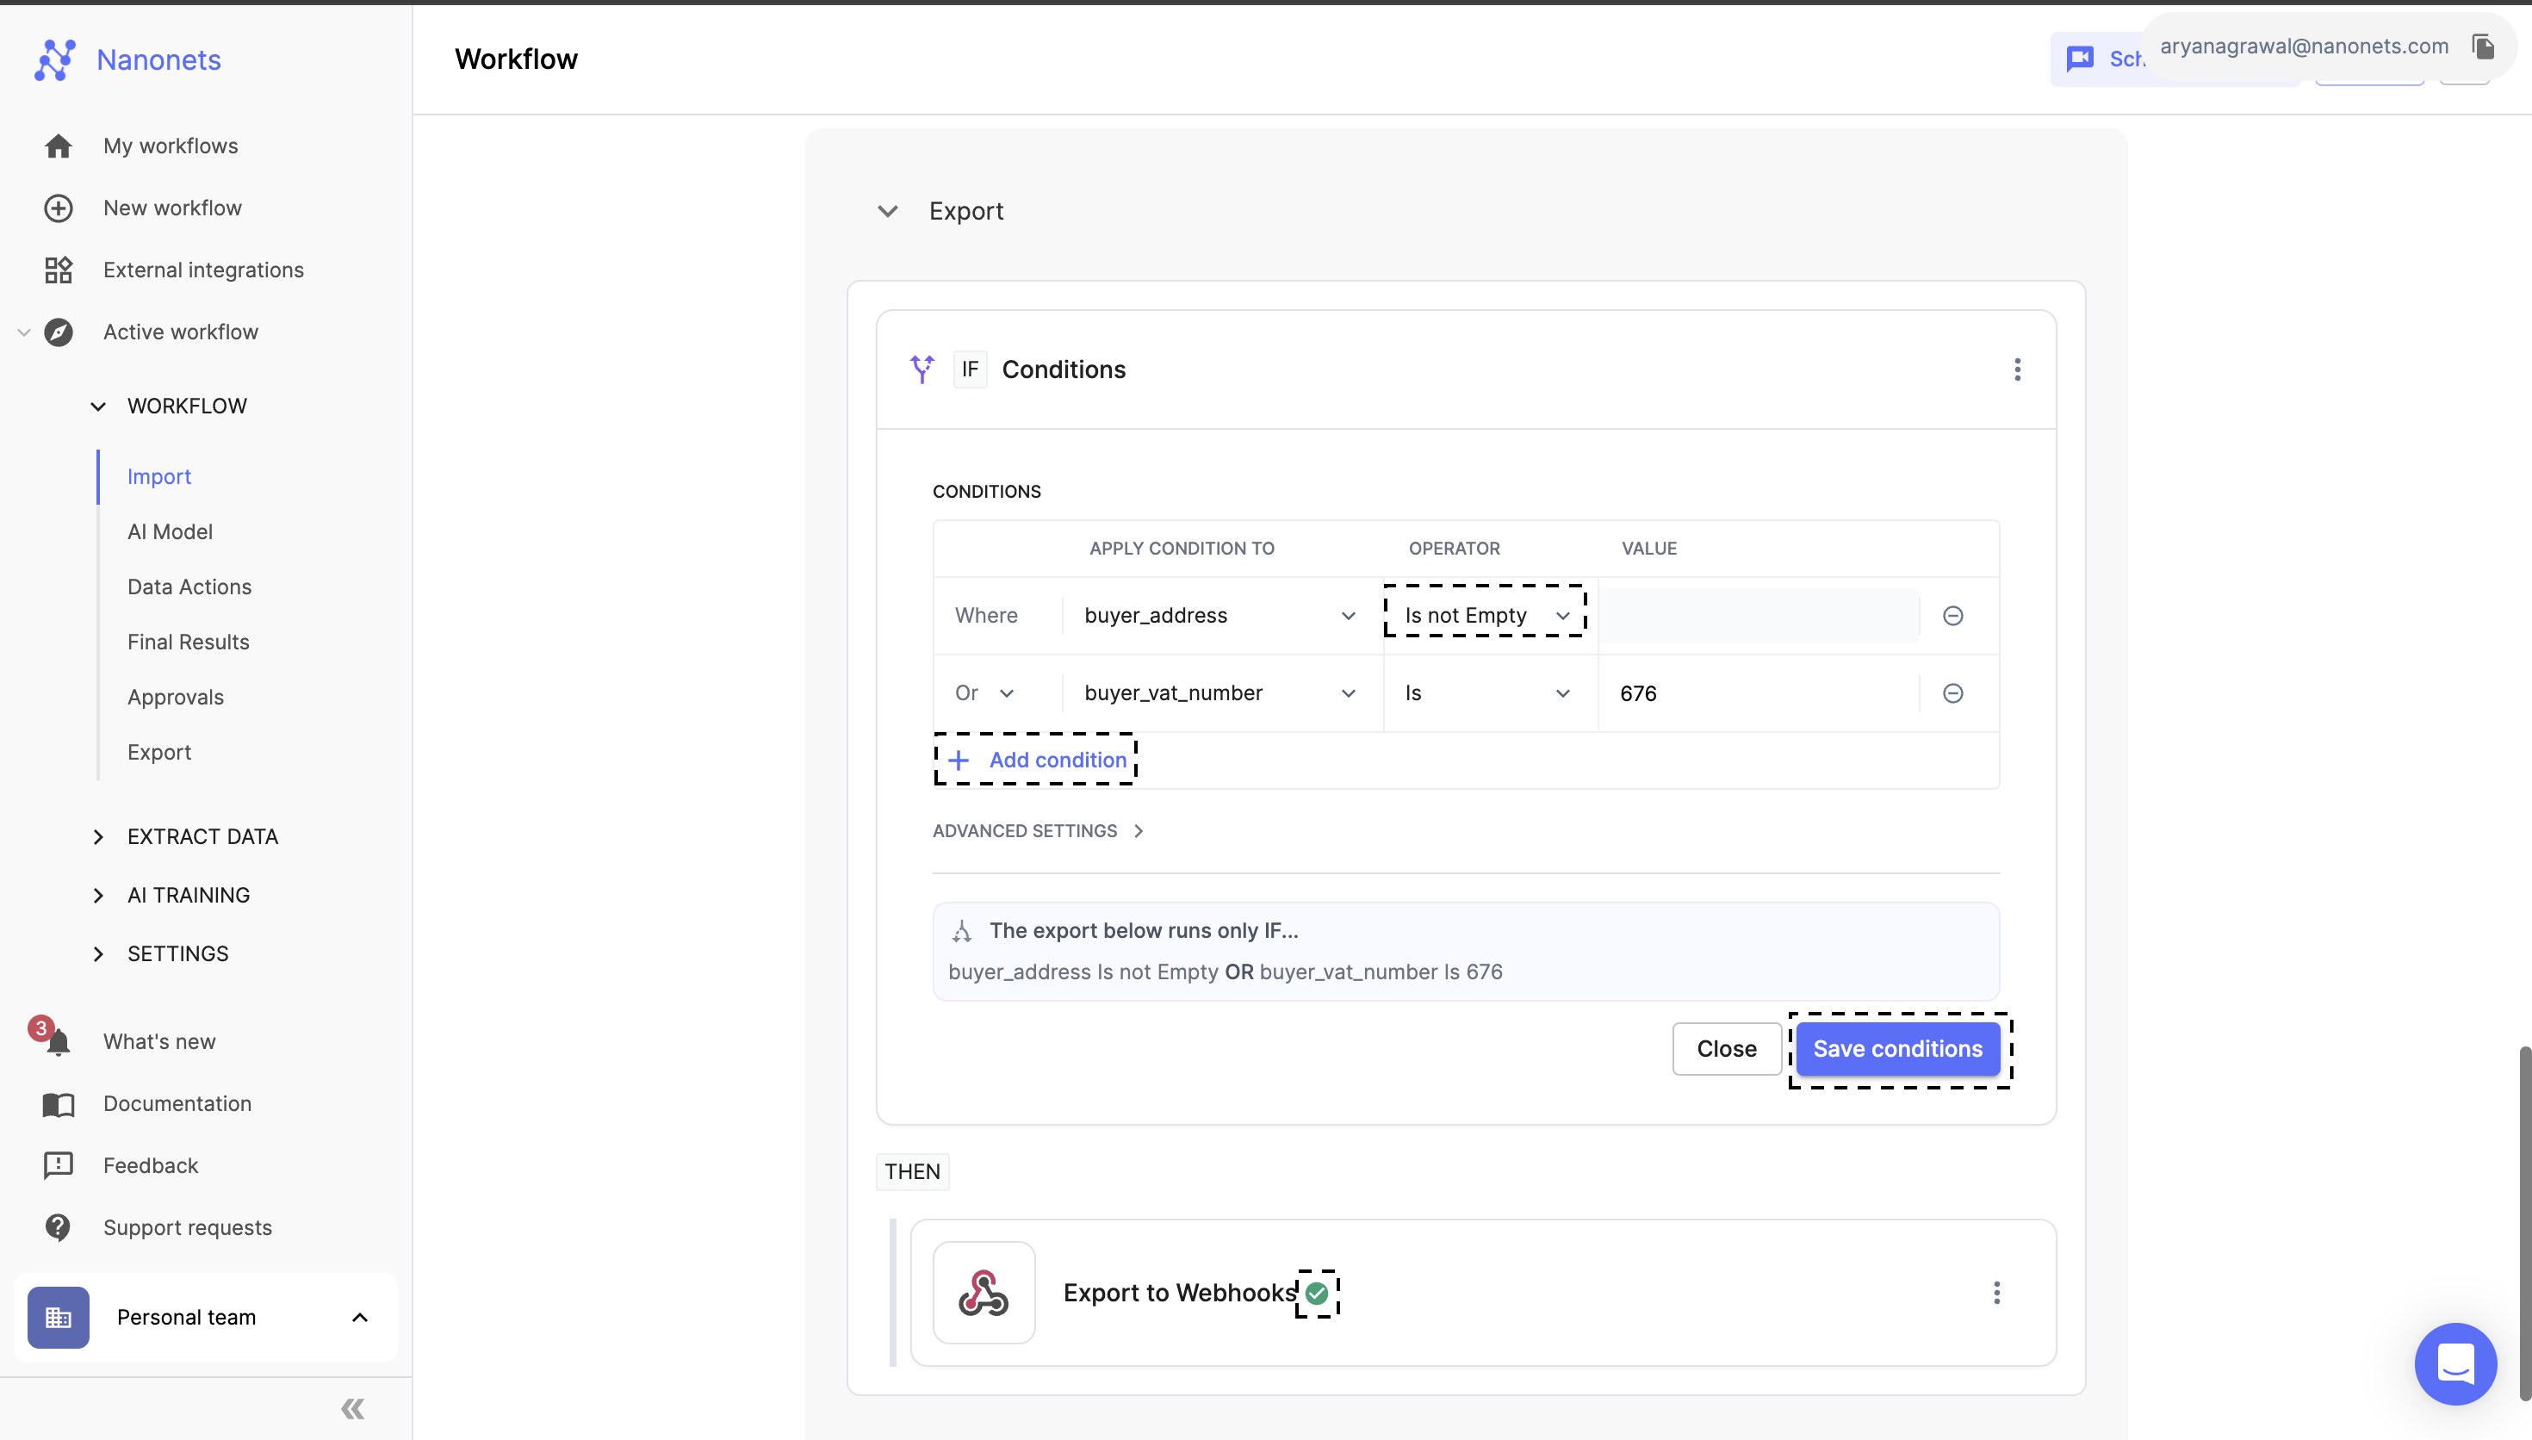Open the Personal team switcher
This screenshot has width=2532, height=1440.
point(206,1318)
